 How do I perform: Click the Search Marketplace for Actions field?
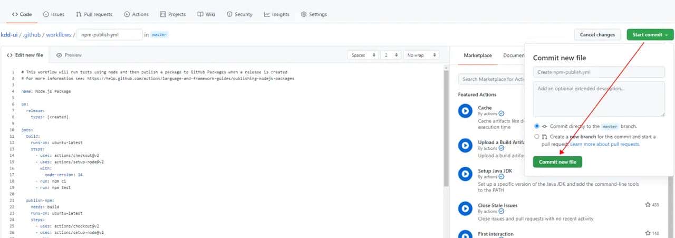point(490,79)
